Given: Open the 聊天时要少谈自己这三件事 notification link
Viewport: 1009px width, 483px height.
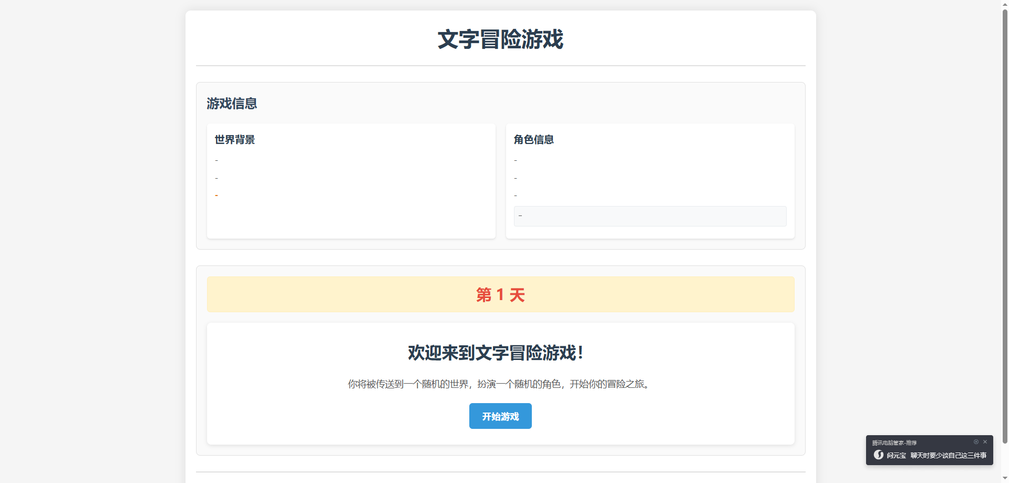Looking at the screenshot, I should 948,456.
